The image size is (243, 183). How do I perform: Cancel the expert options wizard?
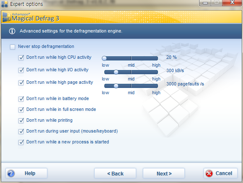pos(220,173)
